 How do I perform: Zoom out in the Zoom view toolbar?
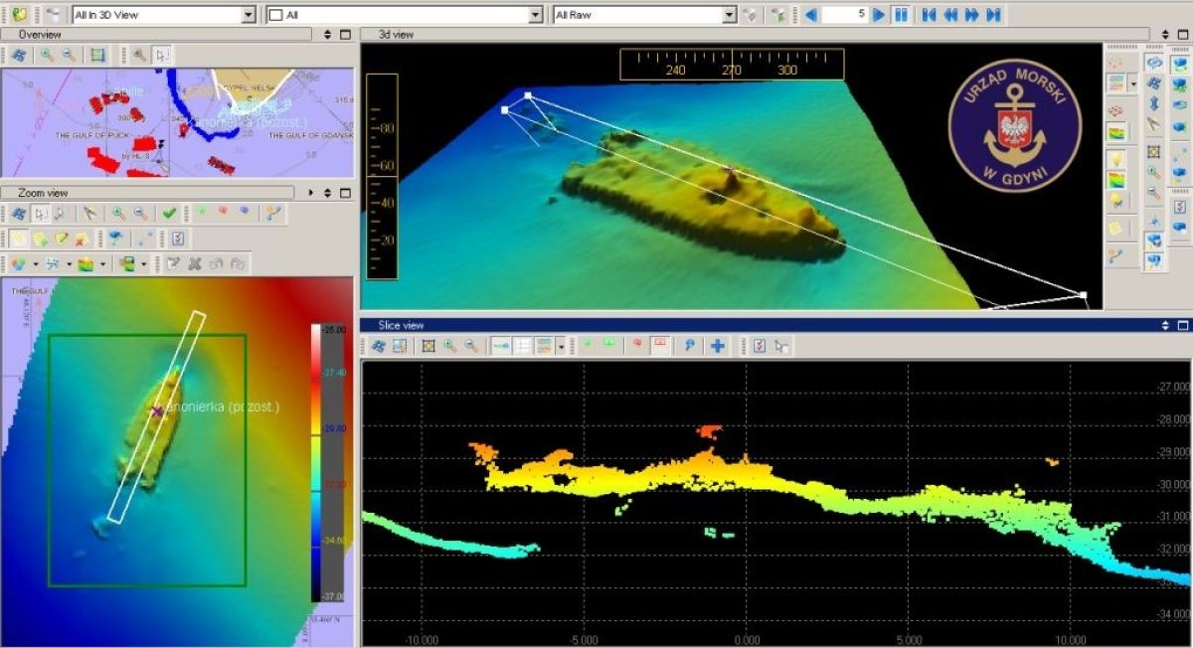(141, 213)
